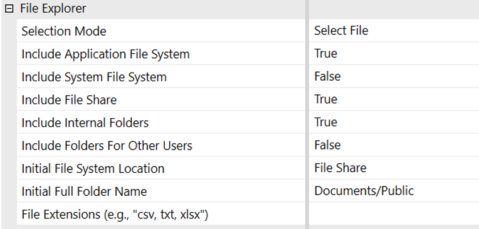Select Include Folders For Other Users label

tap(107, 145)
